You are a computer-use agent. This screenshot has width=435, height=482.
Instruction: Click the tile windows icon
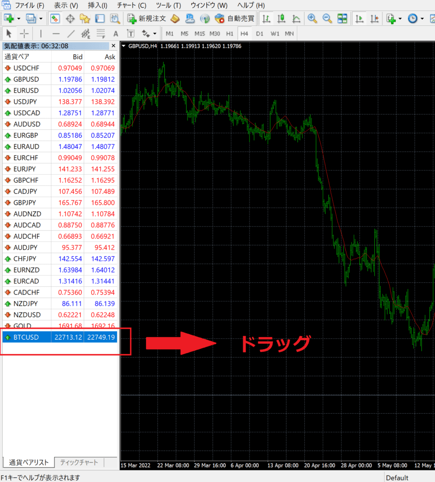point(342,19)
